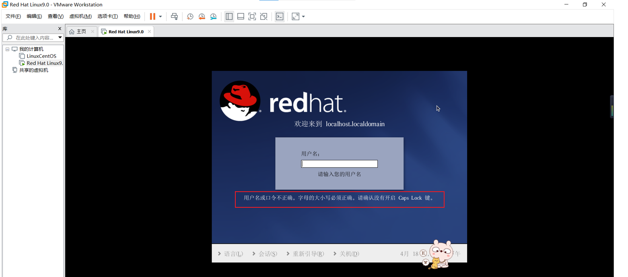Collapse the 我的计算机 tree node
Screen dimensions: 628x277
coord(7,49)
